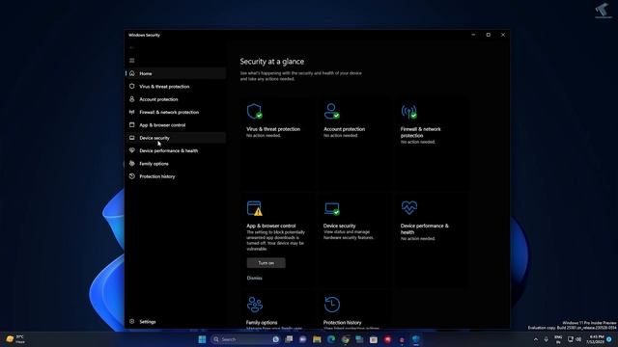This screenshot has width=618, height=347.
Task: Open Virus & threat protection in sidebar
Action: click(176, 87)
